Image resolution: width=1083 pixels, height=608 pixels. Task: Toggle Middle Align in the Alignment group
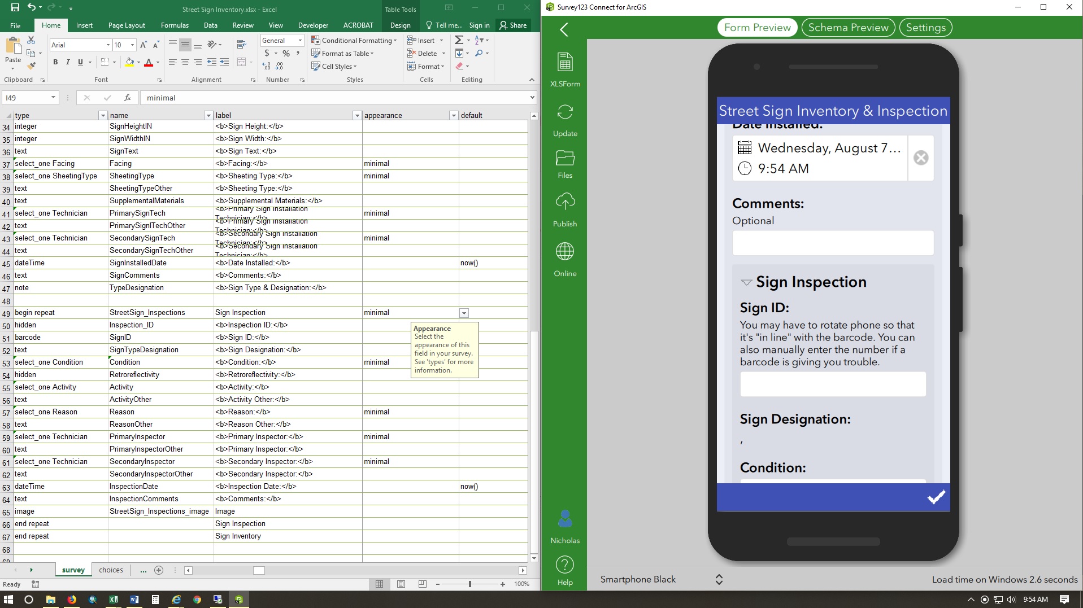click(185, 45)
